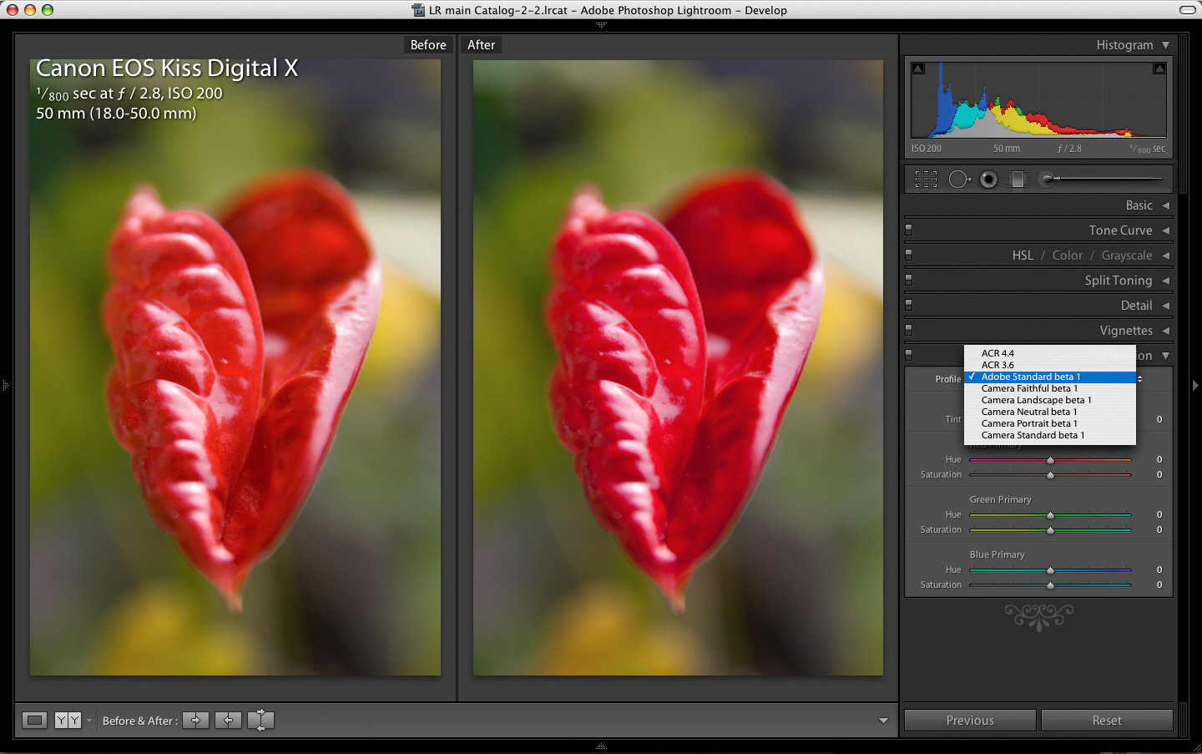Expand the Split Toning panel
This screenshot has height=754, width=1202.
1165,281
